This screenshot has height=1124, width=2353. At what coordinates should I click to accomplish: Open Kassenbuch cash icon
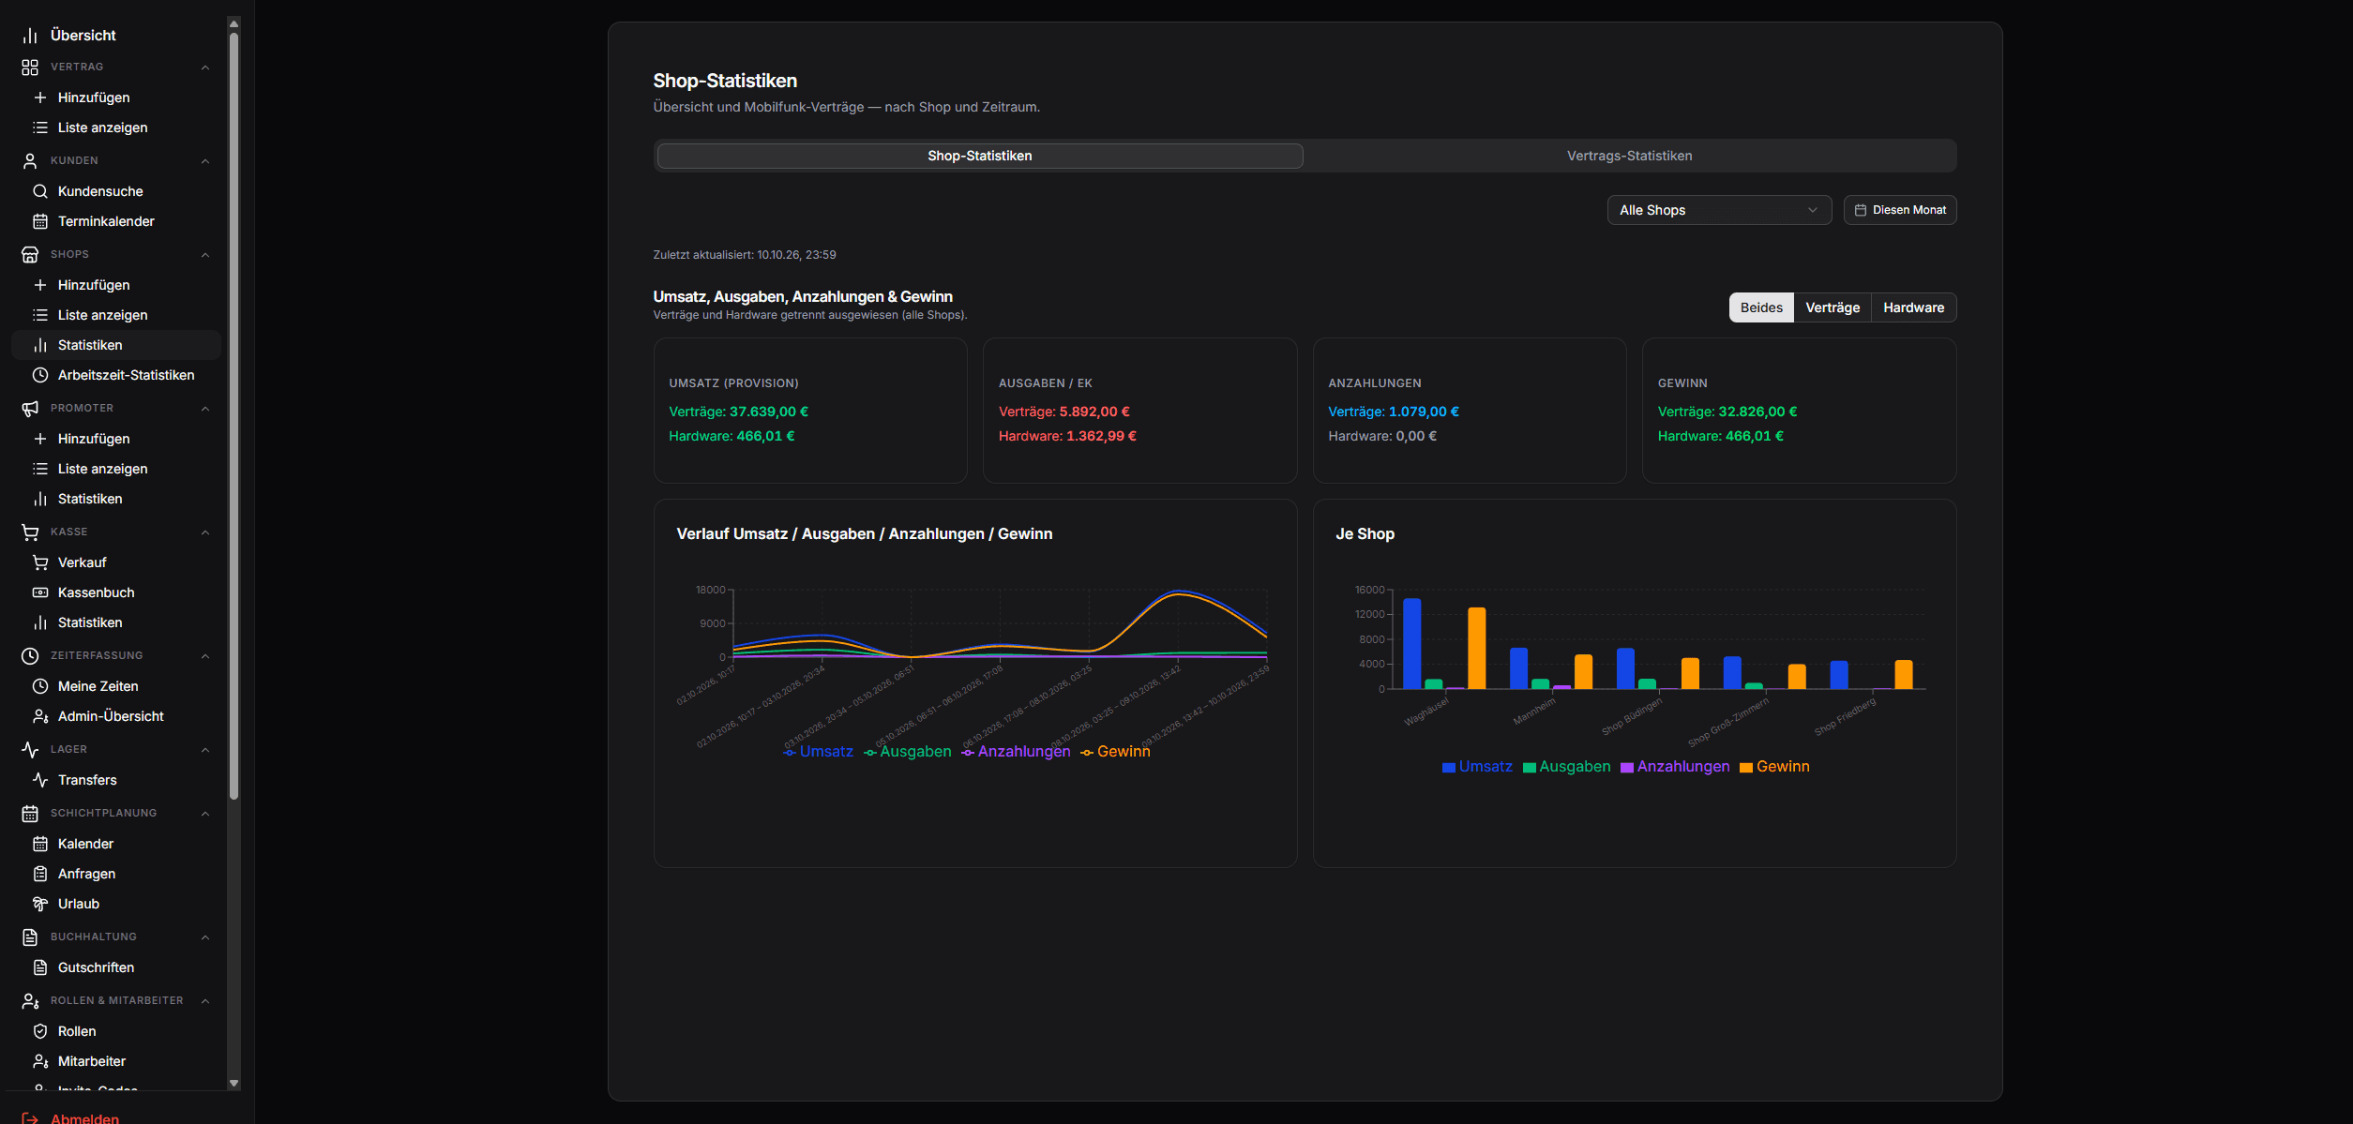[x=40, y=592]
